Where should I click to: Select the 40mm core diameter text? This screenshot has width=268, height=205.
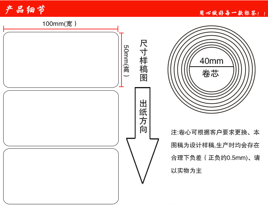(x=212, y=61)
